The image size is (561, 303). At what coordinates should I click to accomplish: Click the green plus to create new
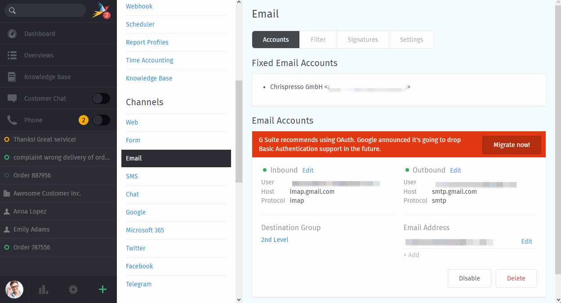[102, 290]
